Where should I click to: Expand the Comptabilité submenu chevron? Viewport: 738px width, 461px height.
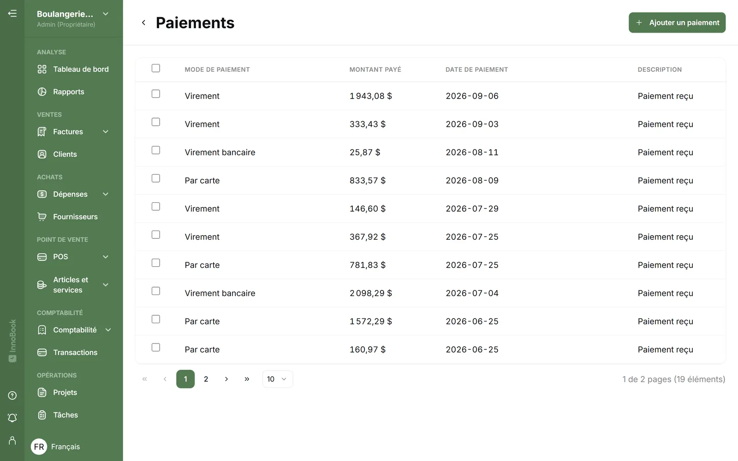coord(108,330)
